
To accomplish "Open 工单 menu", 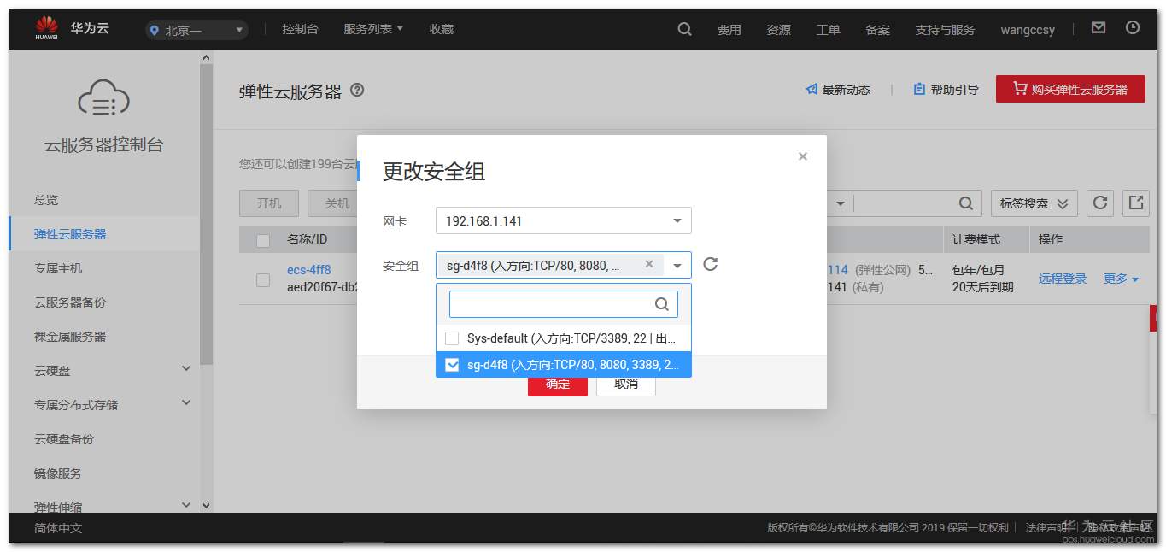I will tap(828, 30).
